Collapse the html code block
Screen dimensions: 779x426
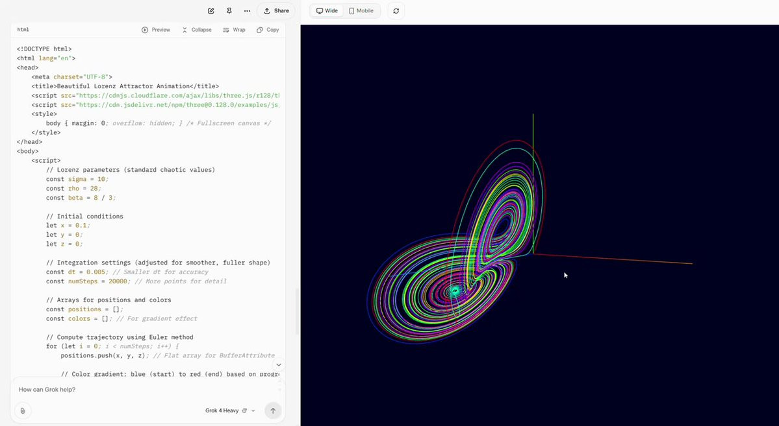tap(197, 30)
